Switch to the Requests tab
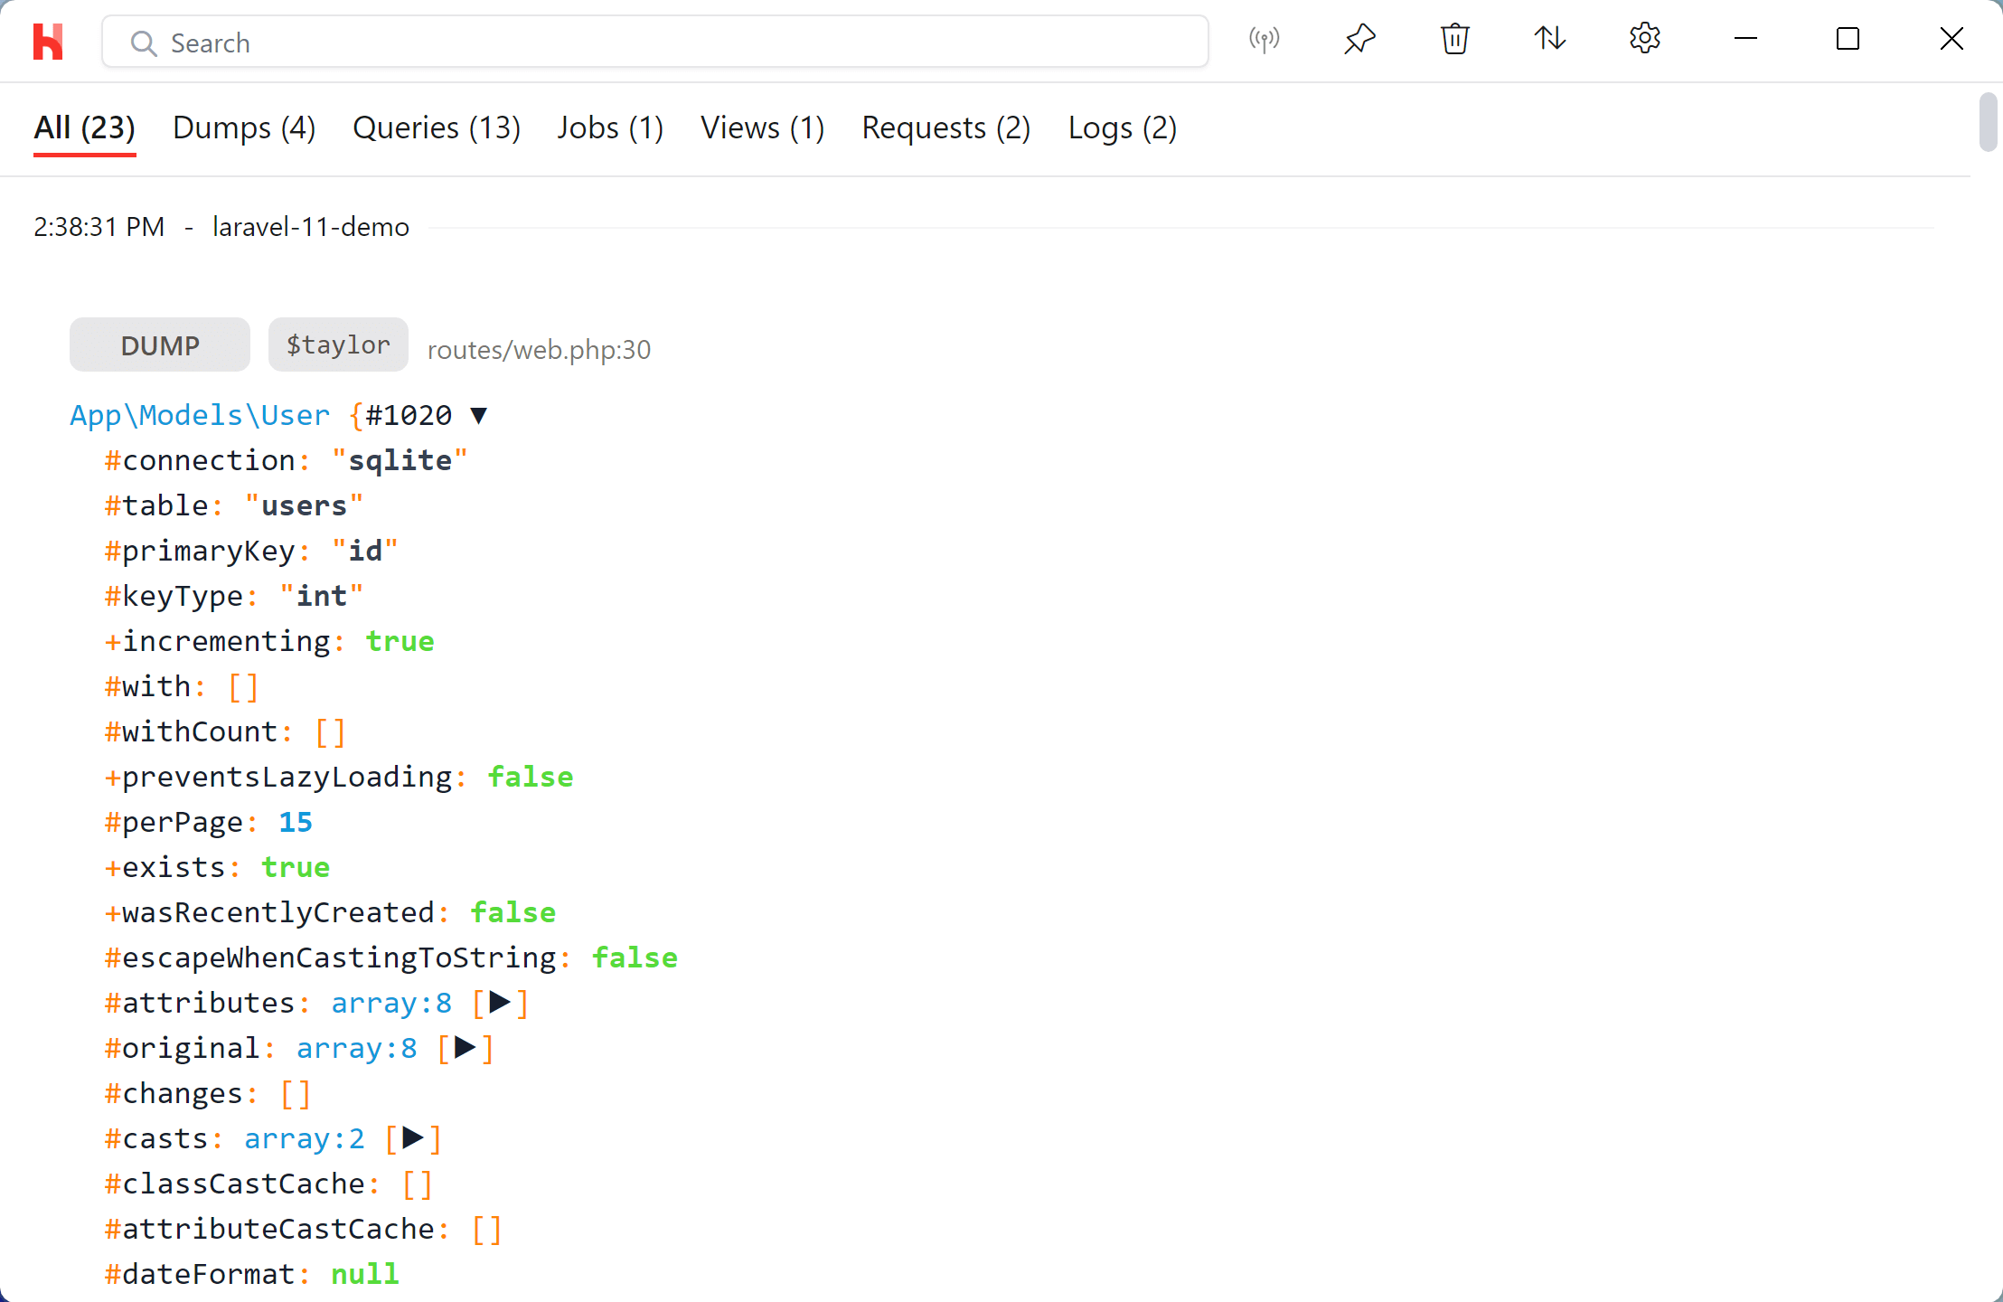Screen dimensions: 2003x1302 click(x=945, y=127)
